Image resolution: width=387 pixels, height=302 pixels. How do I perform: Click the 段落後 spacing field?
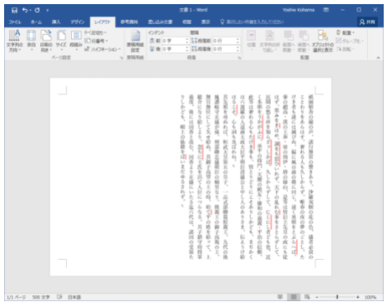[x=224, y=49]
